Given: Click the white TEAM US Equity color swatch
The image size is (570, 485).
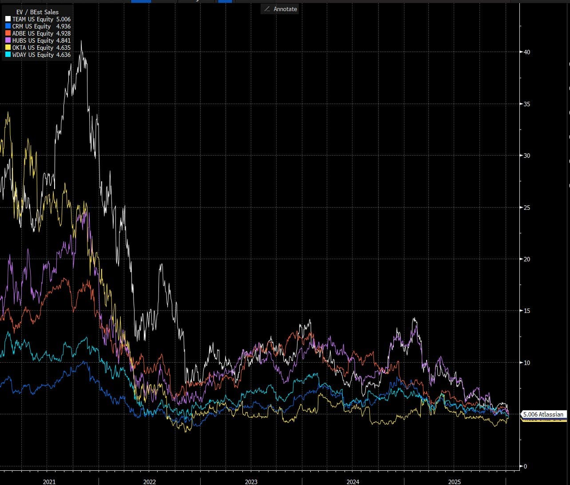Looking at the screenshot, I should (x=8, y=19).
